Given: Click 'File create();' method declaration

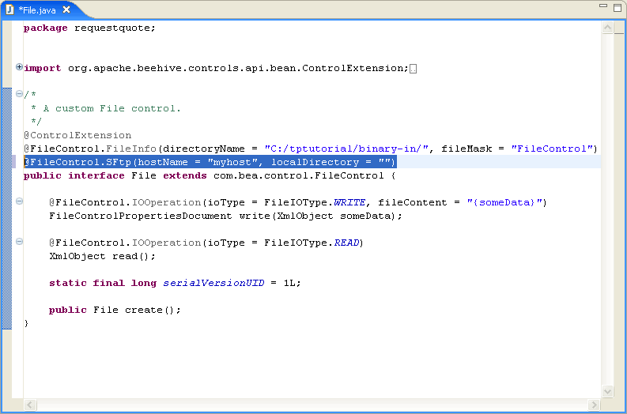Looking at the screenshot, I should pyautogui.click(x=137, y=310).
